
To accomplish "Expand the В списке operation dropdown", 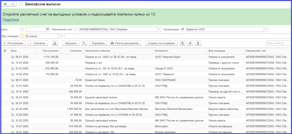I will [x=60, y=36].
